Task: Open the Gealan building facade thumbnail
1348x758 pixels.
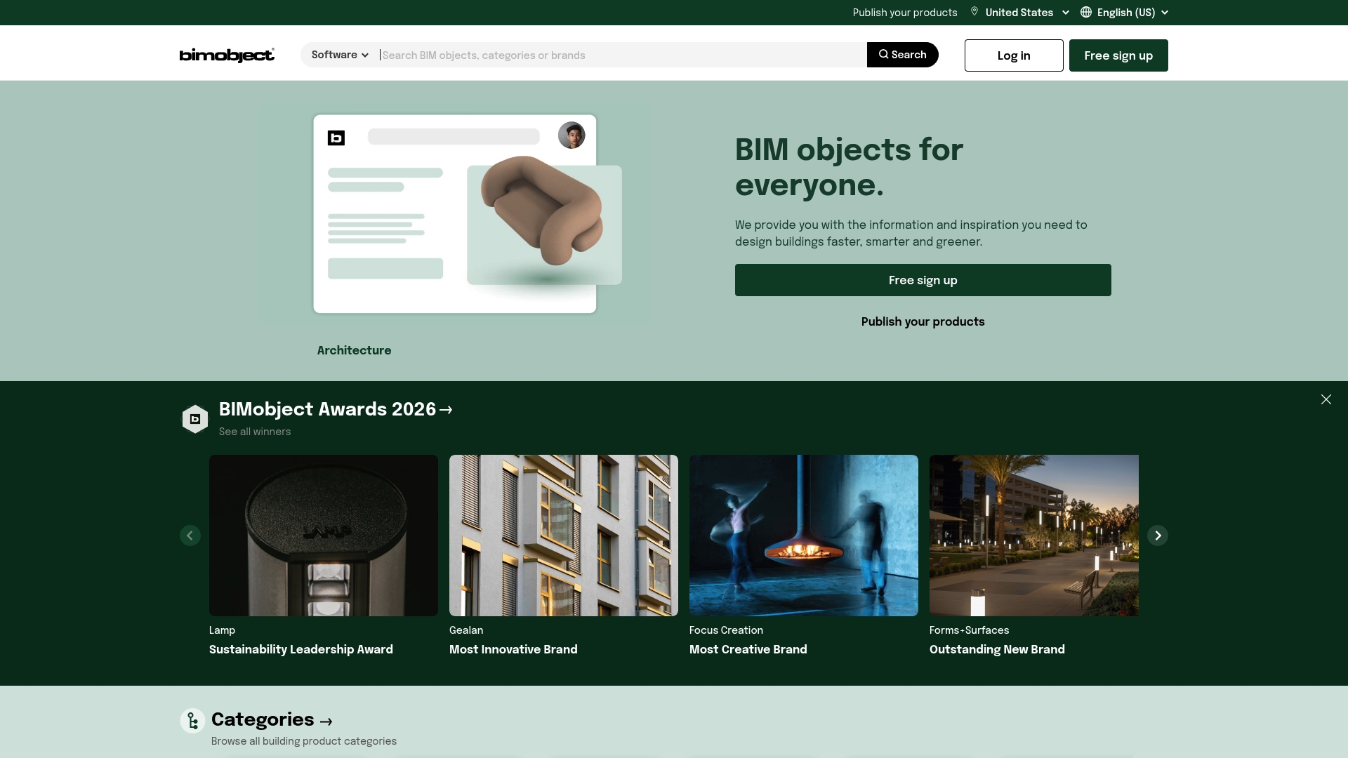Action: pos(564,536)
